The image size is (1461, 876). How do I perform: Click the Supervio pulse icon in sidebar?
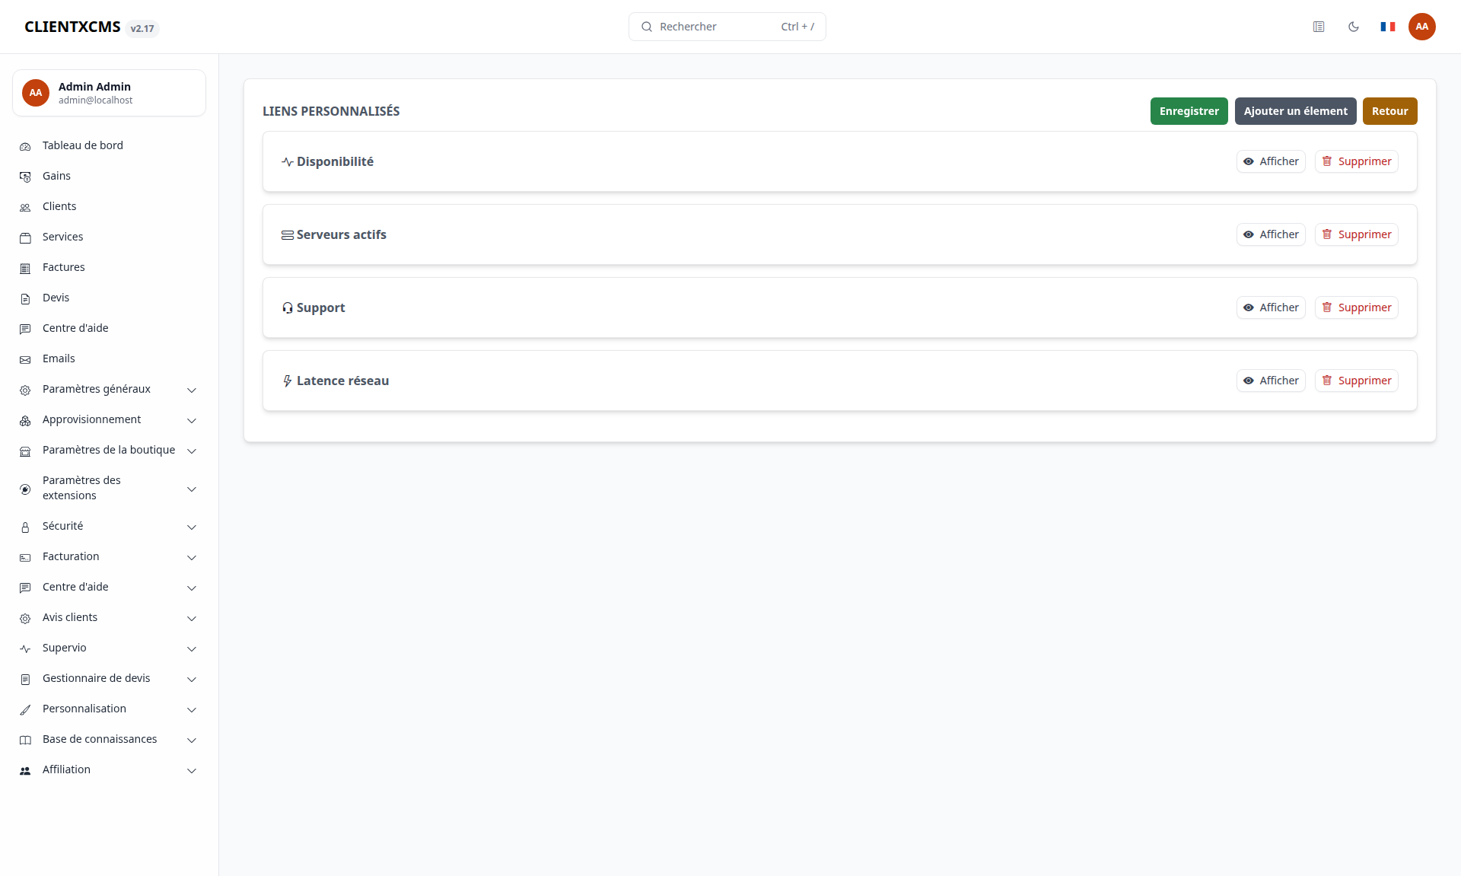[25, 648]
